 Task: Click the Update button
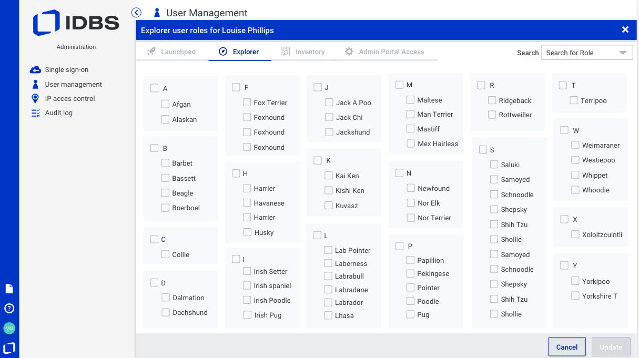(611, 347)
